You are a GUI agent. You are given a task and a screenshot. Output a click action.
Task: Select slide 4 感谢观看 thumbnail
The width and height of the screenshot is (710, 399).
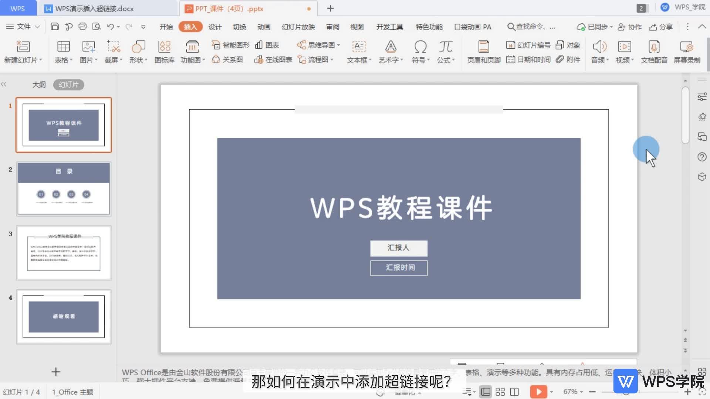click(64, 317)
